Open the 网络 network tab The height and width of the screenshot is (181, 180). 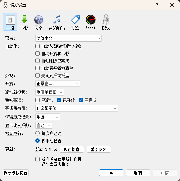38,22
